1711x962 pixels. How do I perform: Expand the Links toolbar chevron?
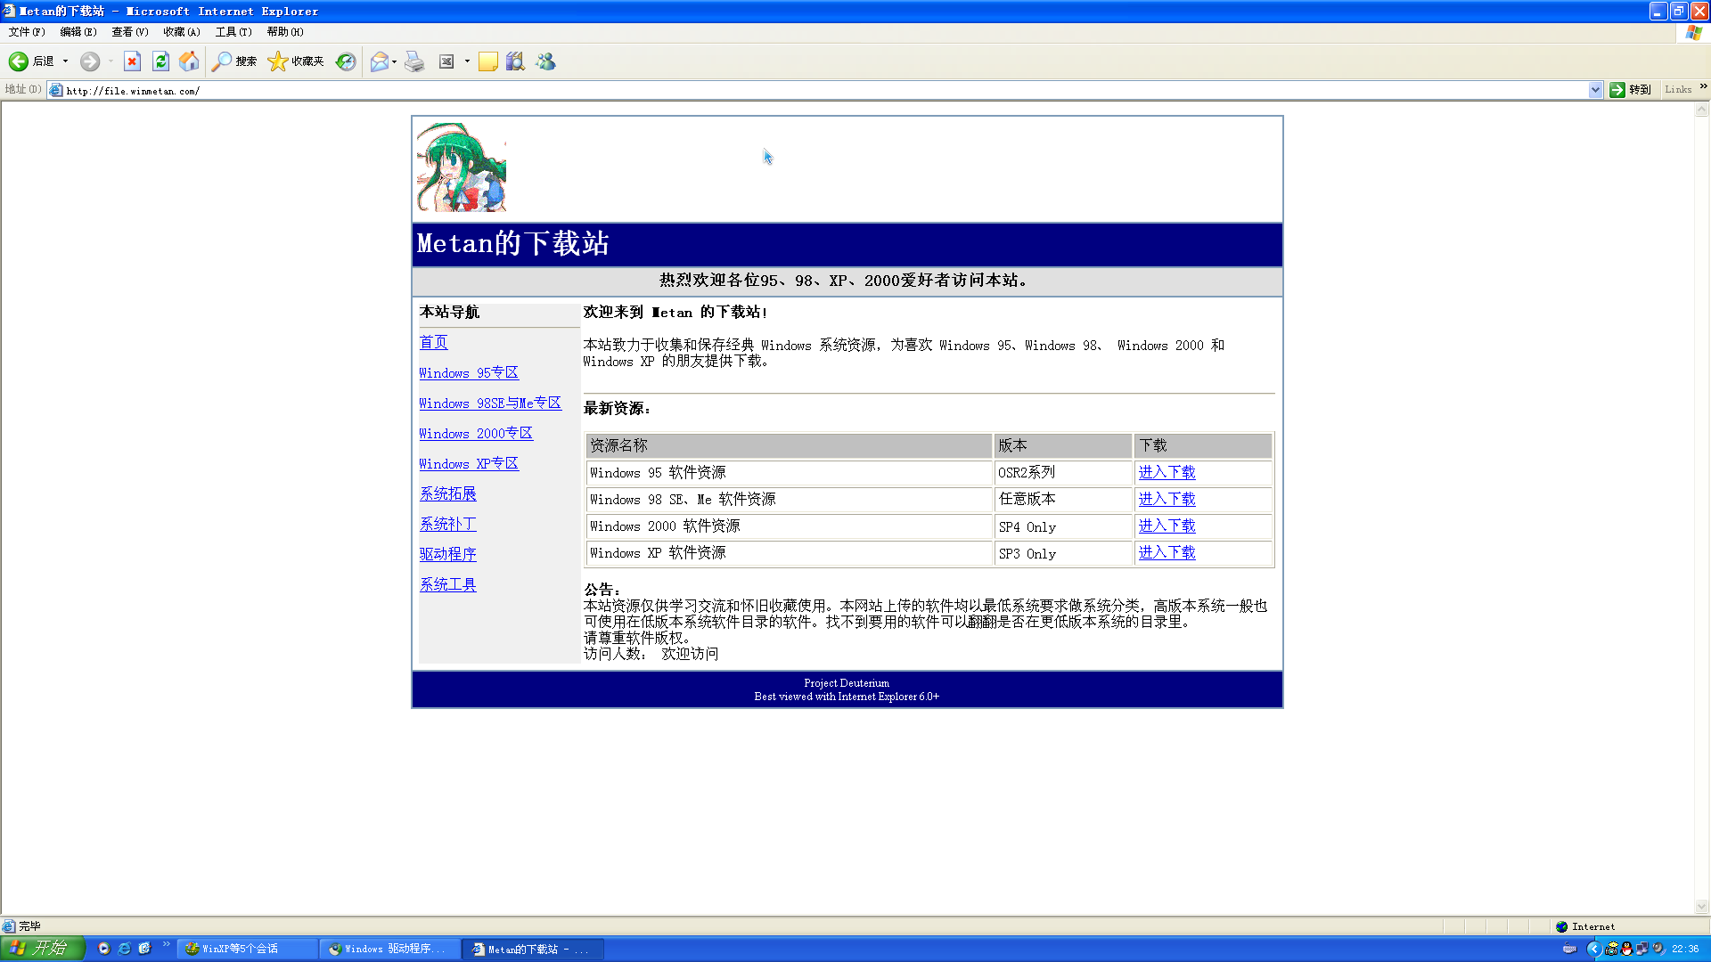[x=1703, y=86]
